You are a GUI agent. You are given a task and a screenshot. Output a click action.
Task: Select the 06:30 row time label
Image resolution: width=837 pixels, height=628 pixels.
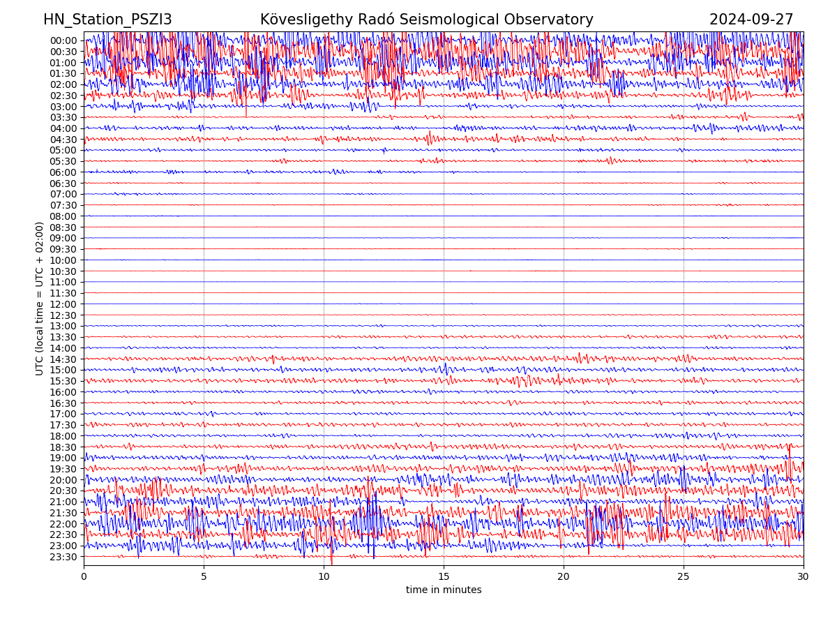pyautogui.click(x=63, y=184)
